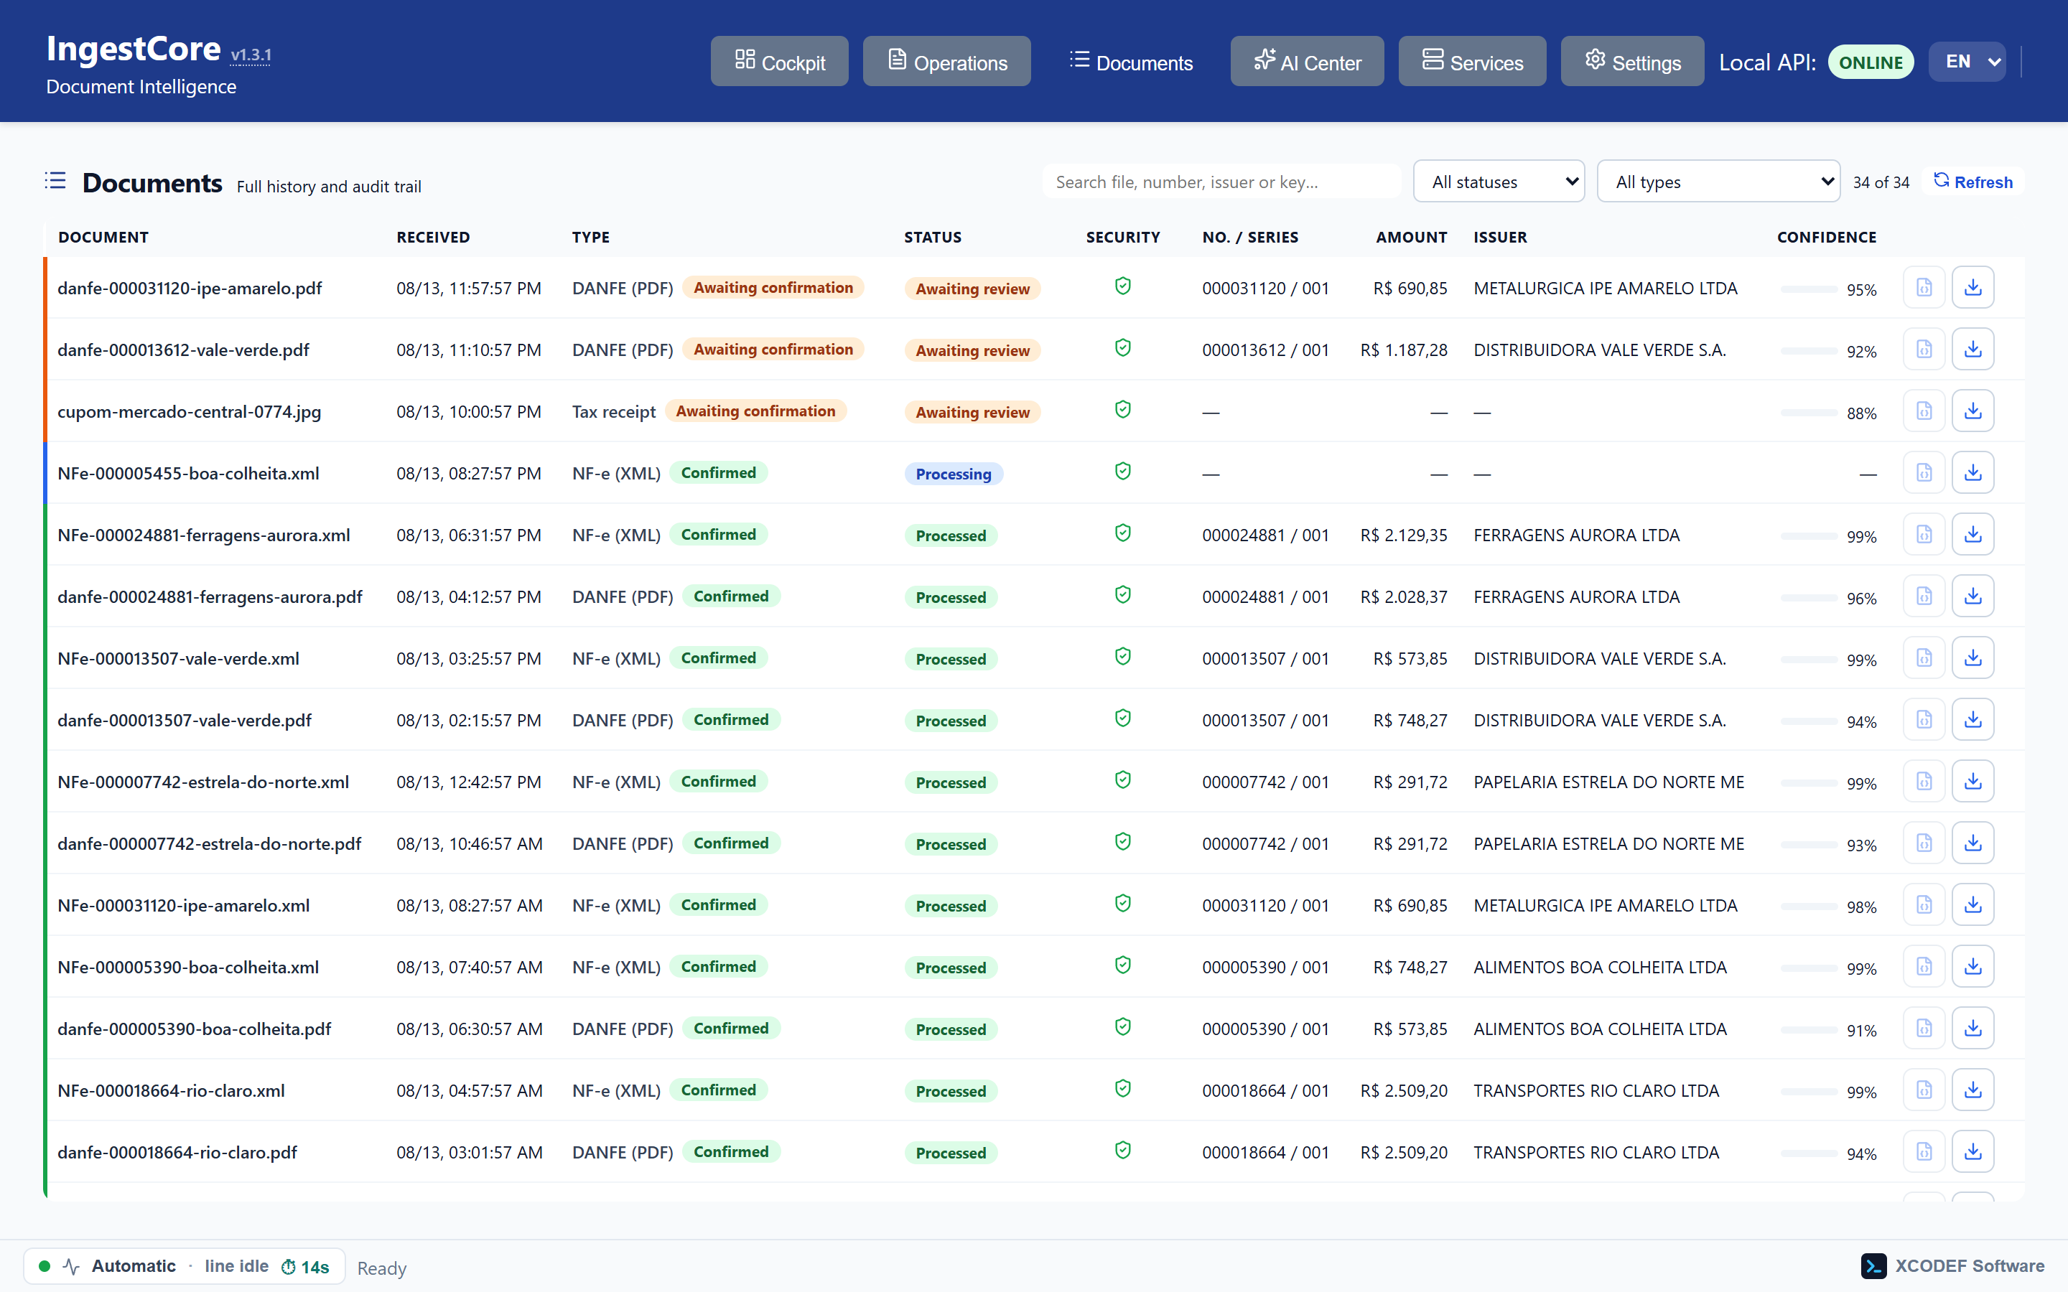This screenshot has height=1292, width=2068.
Task: Click the v1.3.1 version link
Action: 251,55
